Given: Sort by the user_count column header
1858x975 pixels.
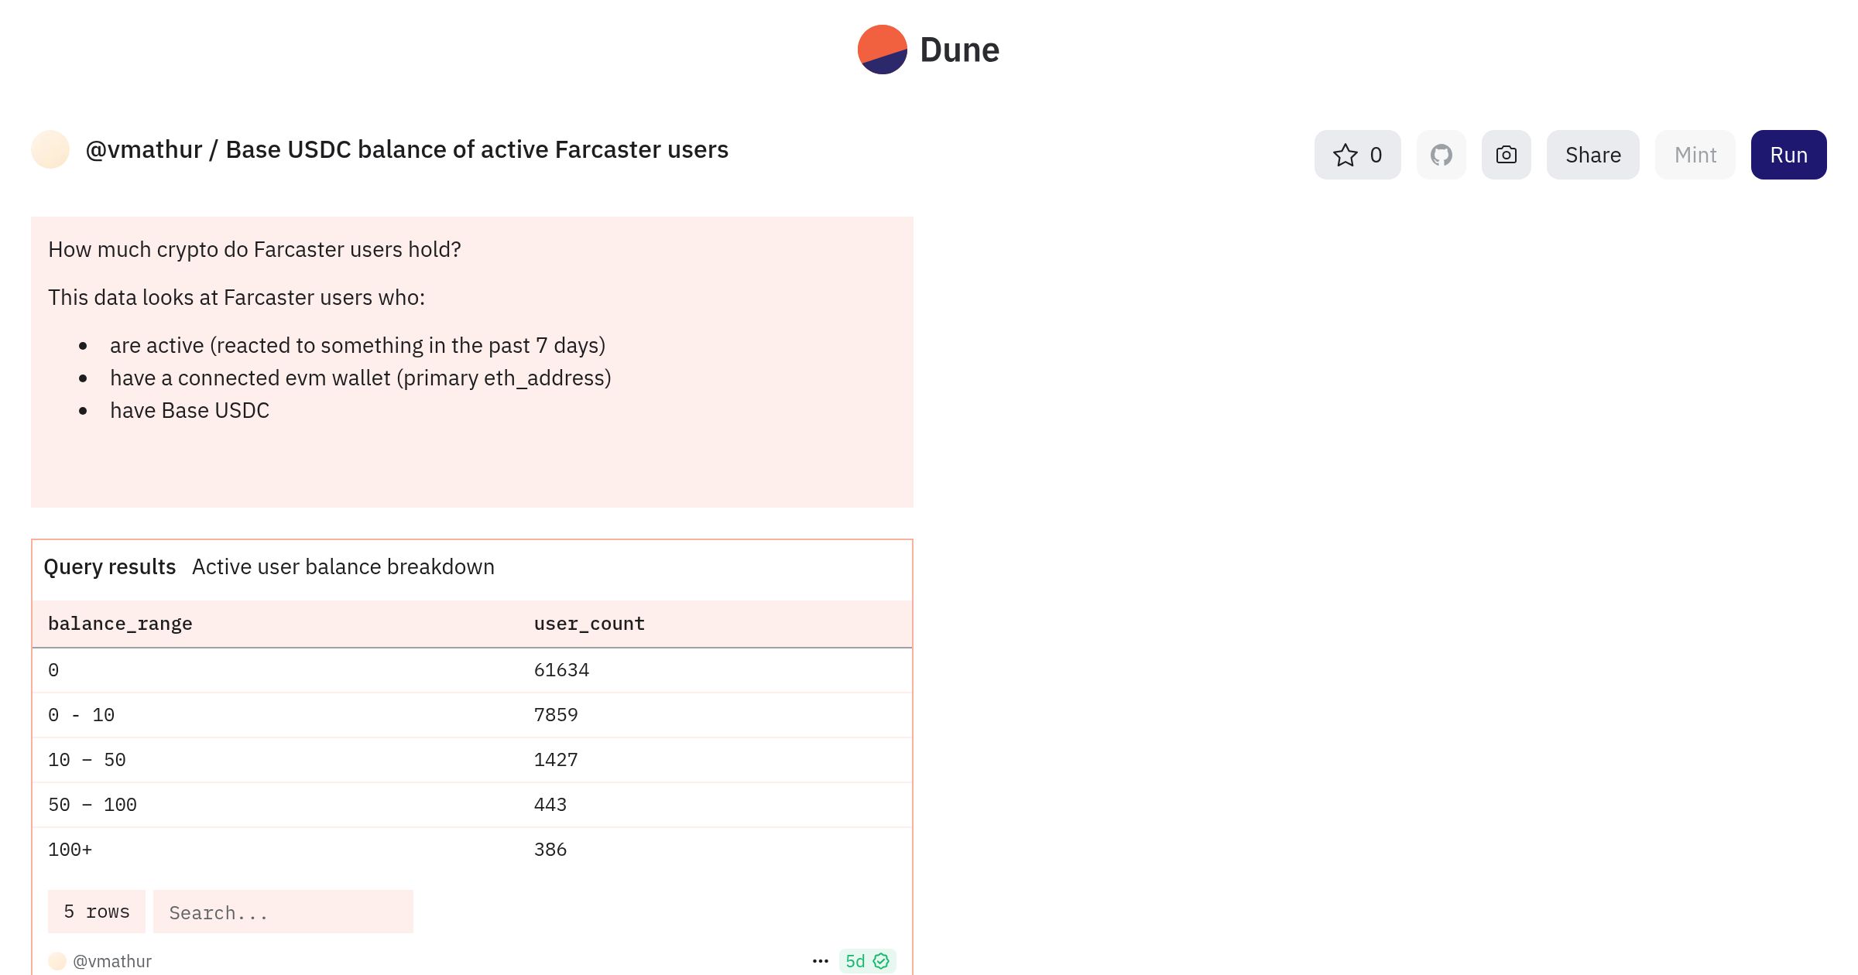Looking at the screenshot, I should 589,624.
